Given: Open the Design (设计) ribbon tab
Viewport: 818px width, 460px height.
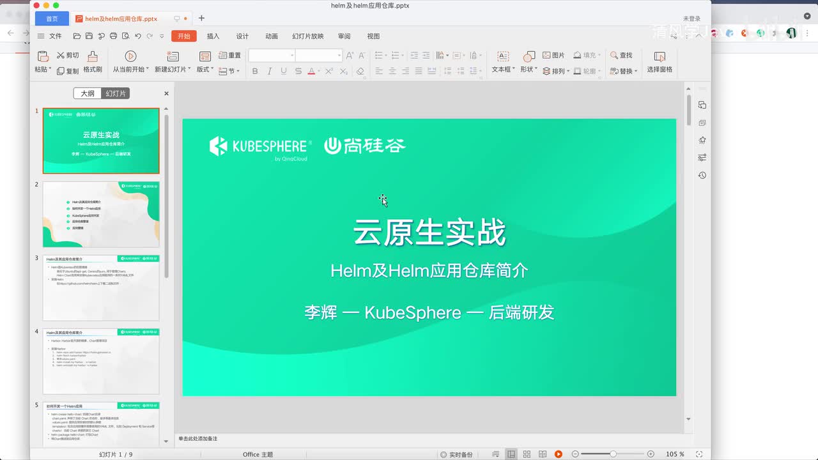Looking at the screenshot, I should point(242,36).
